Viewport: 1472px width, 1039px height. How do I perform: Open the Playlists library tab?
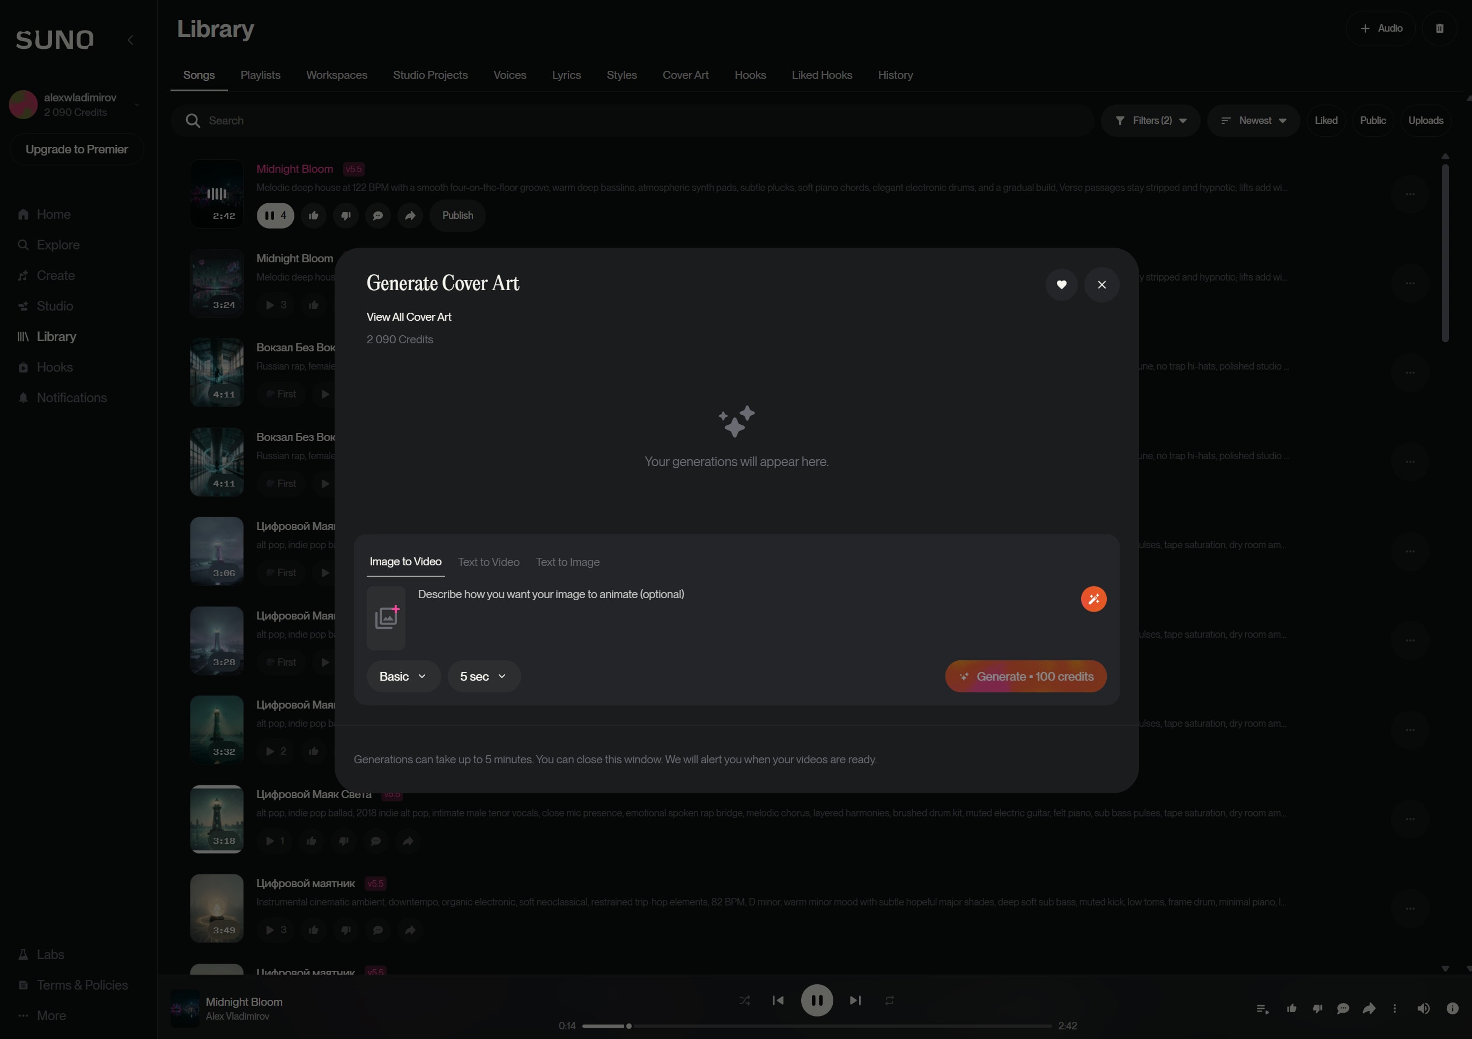tap(260, 75)
